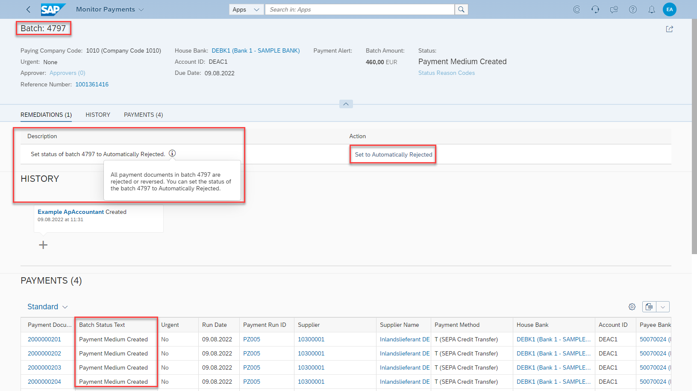
Task: Open payment document 2000000201
Action: pos(44,339)
